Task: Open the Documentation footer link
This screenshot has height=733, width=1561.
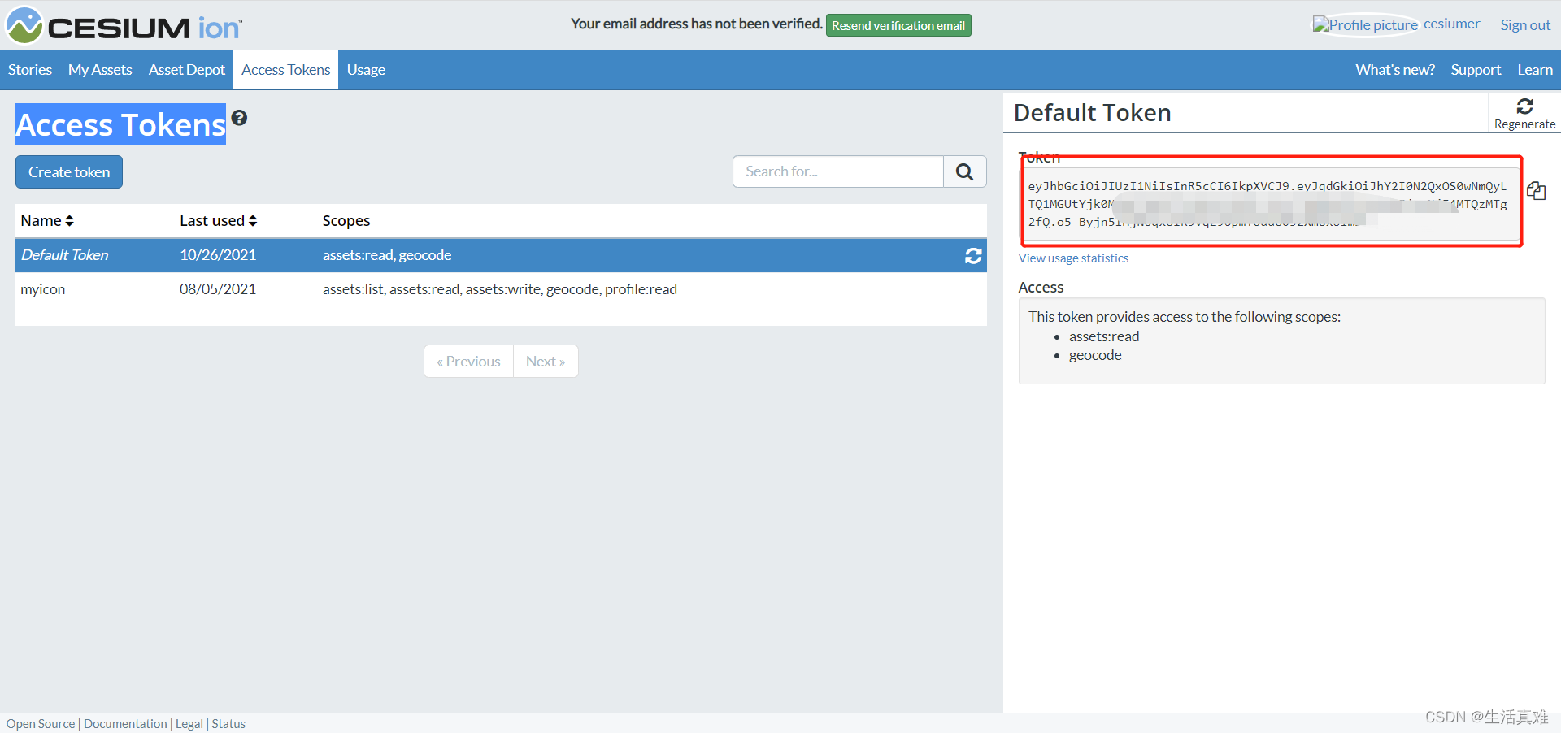Action: (125, 724)
